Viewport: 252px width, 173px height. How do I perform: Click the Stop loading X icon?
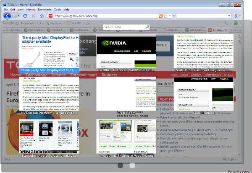click(34, 16)
